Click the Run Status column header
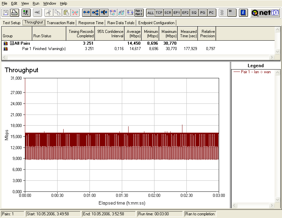The image size is (282, 218). pyautogui.click(x=49, y=36)
